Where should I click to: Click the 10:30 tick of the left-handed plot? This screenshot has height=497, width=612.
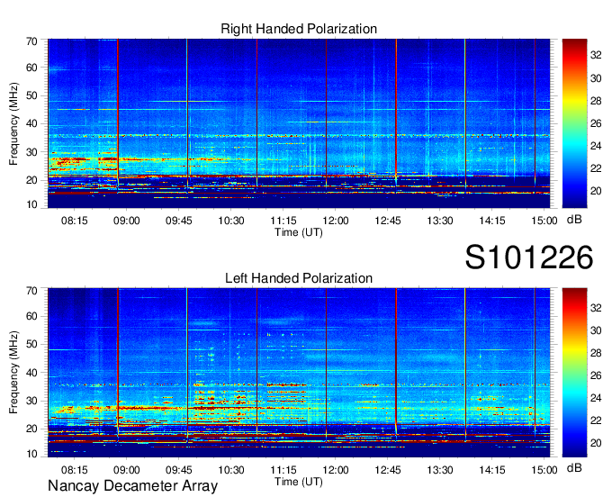coord(231,470)
